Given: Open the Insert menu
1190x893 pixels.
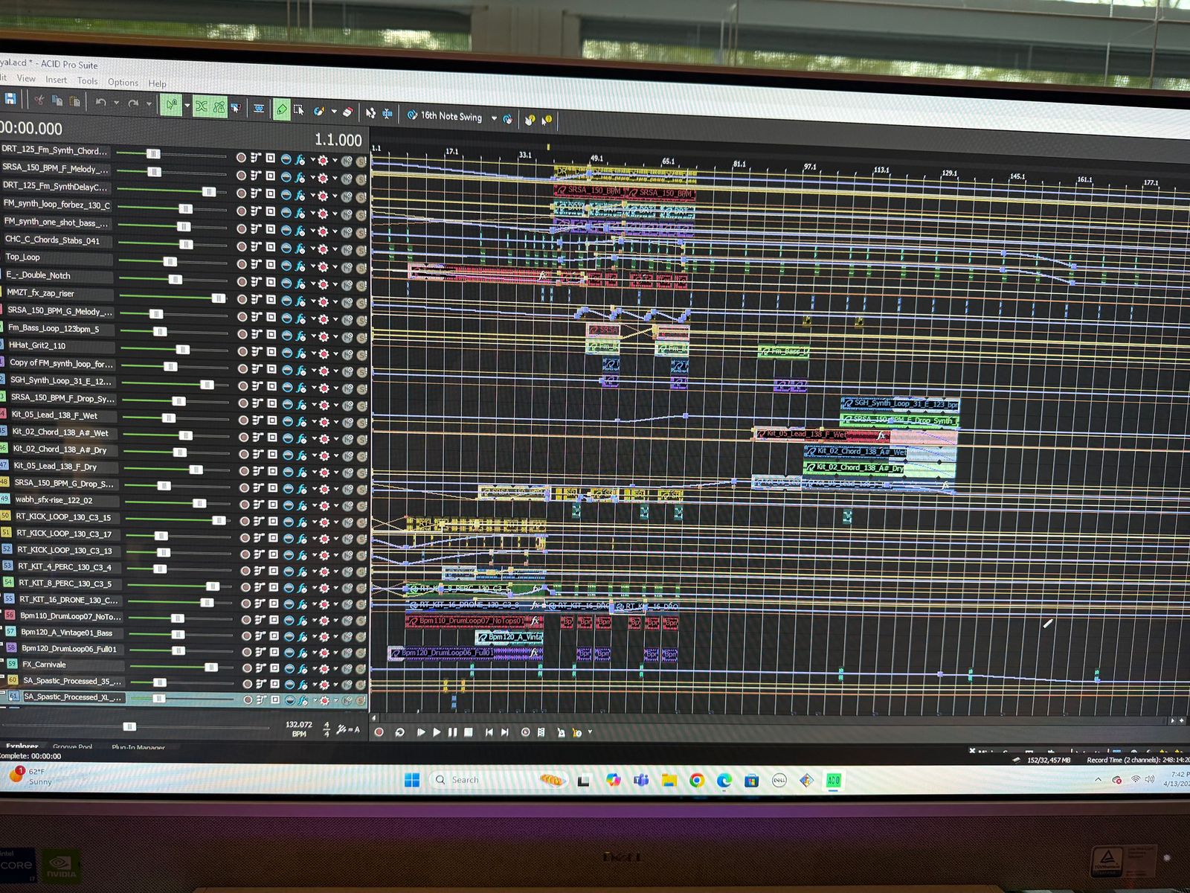Looking at the screenshot, I should click(x=56, y=80).
